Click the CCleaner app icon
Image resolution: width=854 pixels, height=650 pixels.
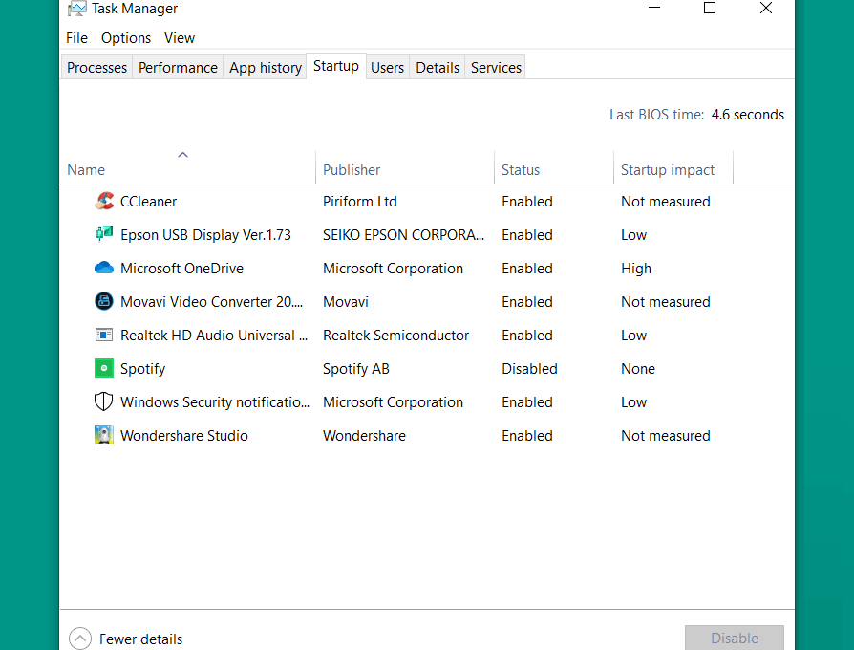[x=103, y=201]
